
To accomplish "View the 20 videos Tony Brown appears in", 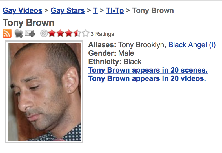I will (x=147, y=78).
